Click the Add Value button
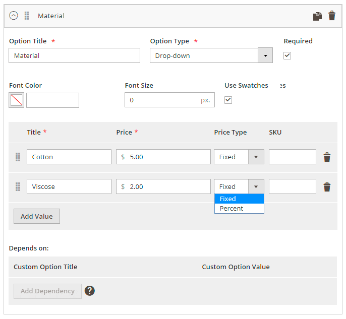Screen dimensions: 346x319 pyautogui.click(x=37, y=217)
